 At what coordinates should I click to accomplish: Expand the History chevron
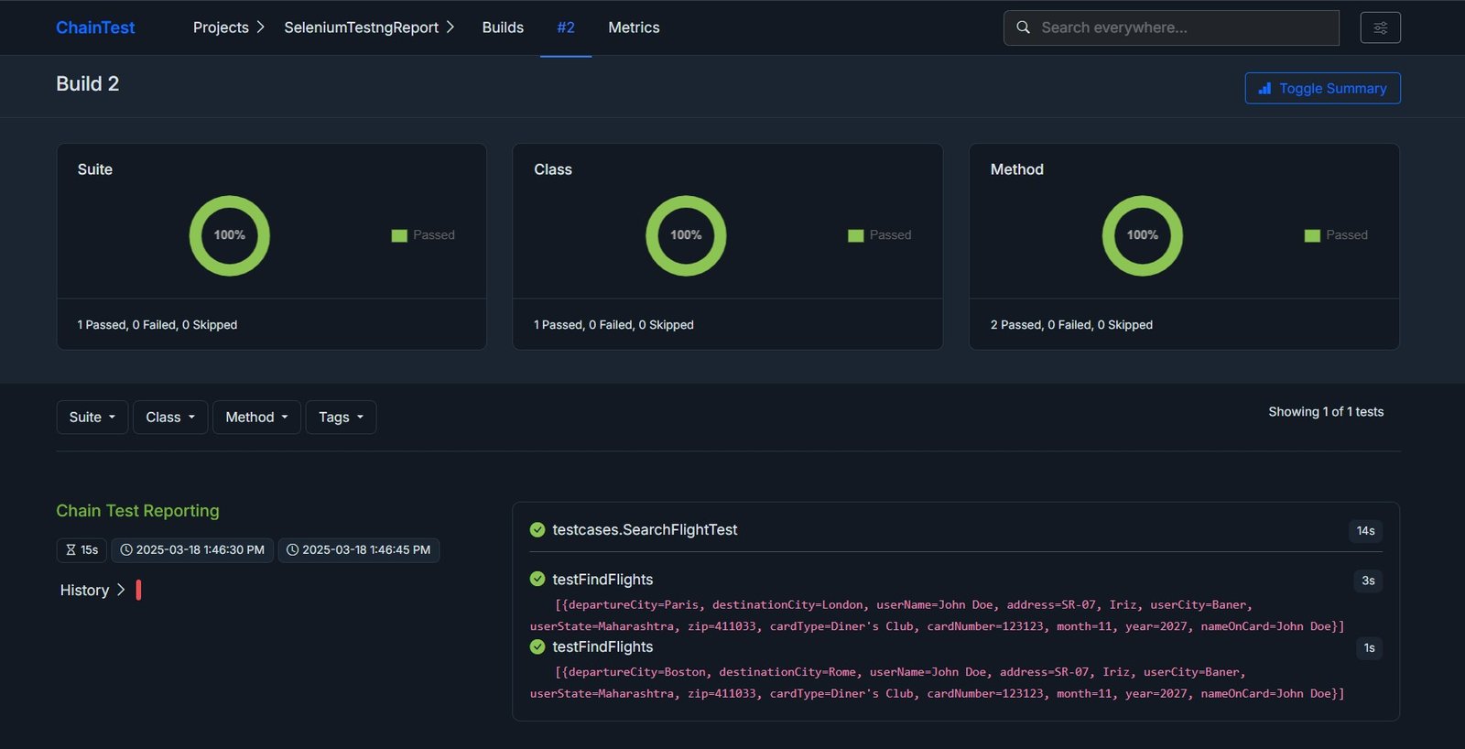(121, 590)
